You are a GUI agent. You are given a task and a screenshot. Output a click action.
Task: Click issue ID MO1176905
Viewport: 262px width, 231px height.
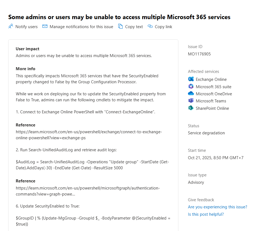pyautogui.click(x=199, y=54)
